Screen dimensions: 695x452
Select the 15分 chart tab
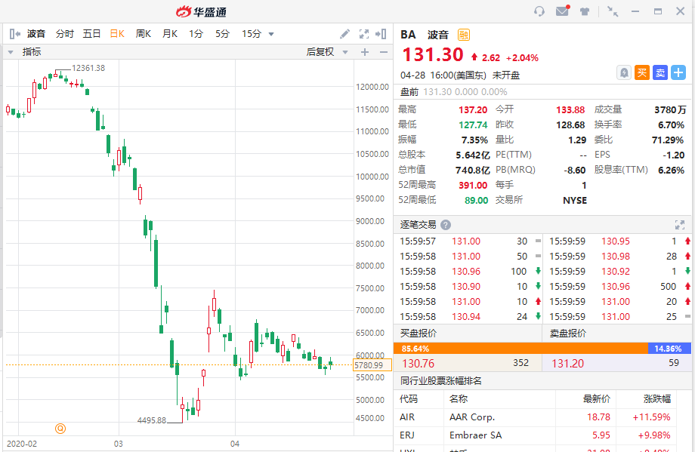pos(252,34)
